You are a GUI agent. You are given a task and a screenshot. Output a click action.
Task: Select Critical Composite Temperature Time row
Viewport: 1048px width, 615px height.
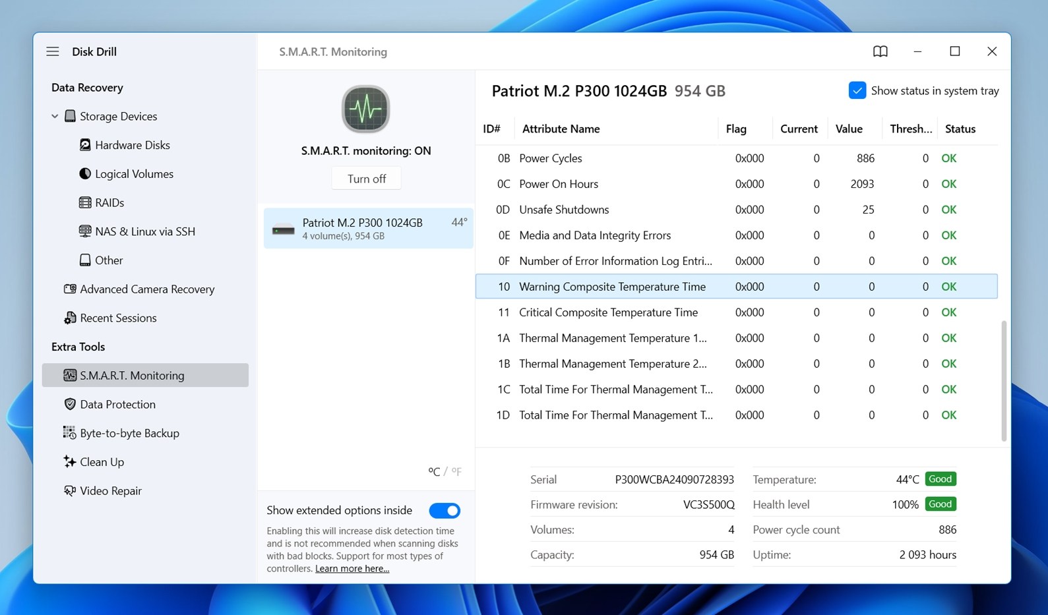tap(737, 312)
